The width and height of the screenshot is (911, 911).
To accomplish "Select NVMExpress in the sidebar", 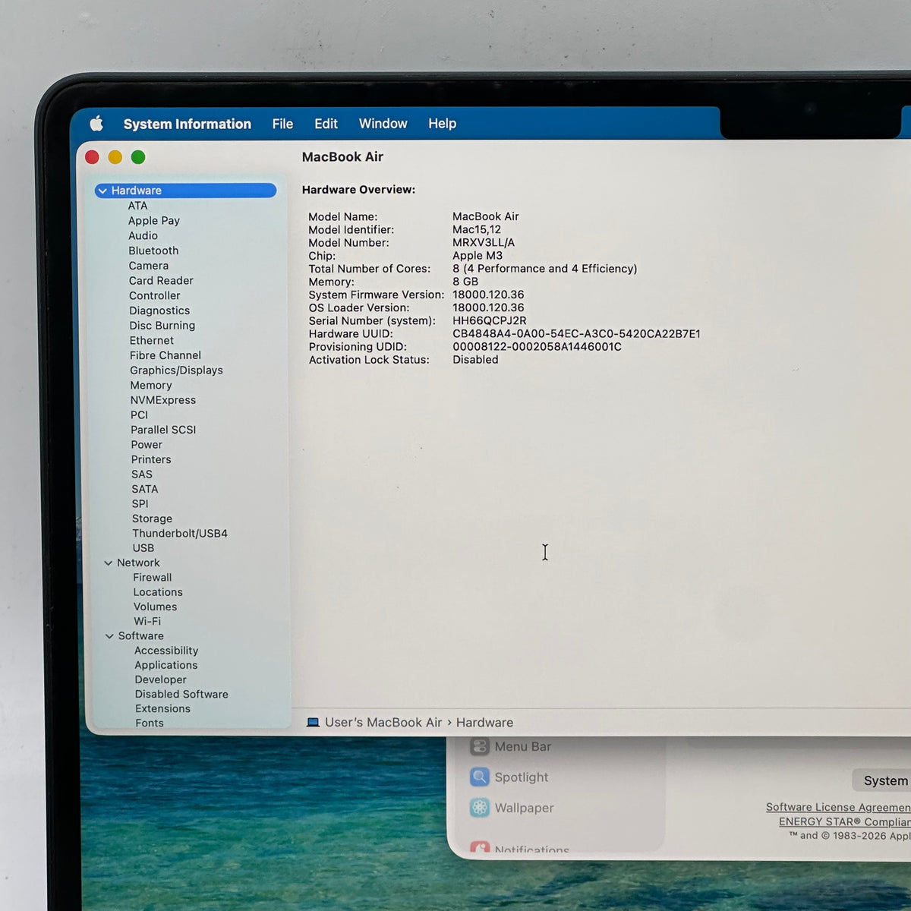I will pyautogui.click(x=163, y=400).
